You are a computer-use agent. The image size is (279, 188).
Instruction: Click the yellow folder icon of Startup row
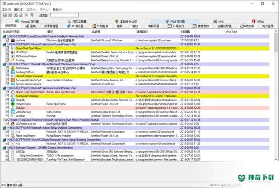pyautogui.click(x=5, y=120)
